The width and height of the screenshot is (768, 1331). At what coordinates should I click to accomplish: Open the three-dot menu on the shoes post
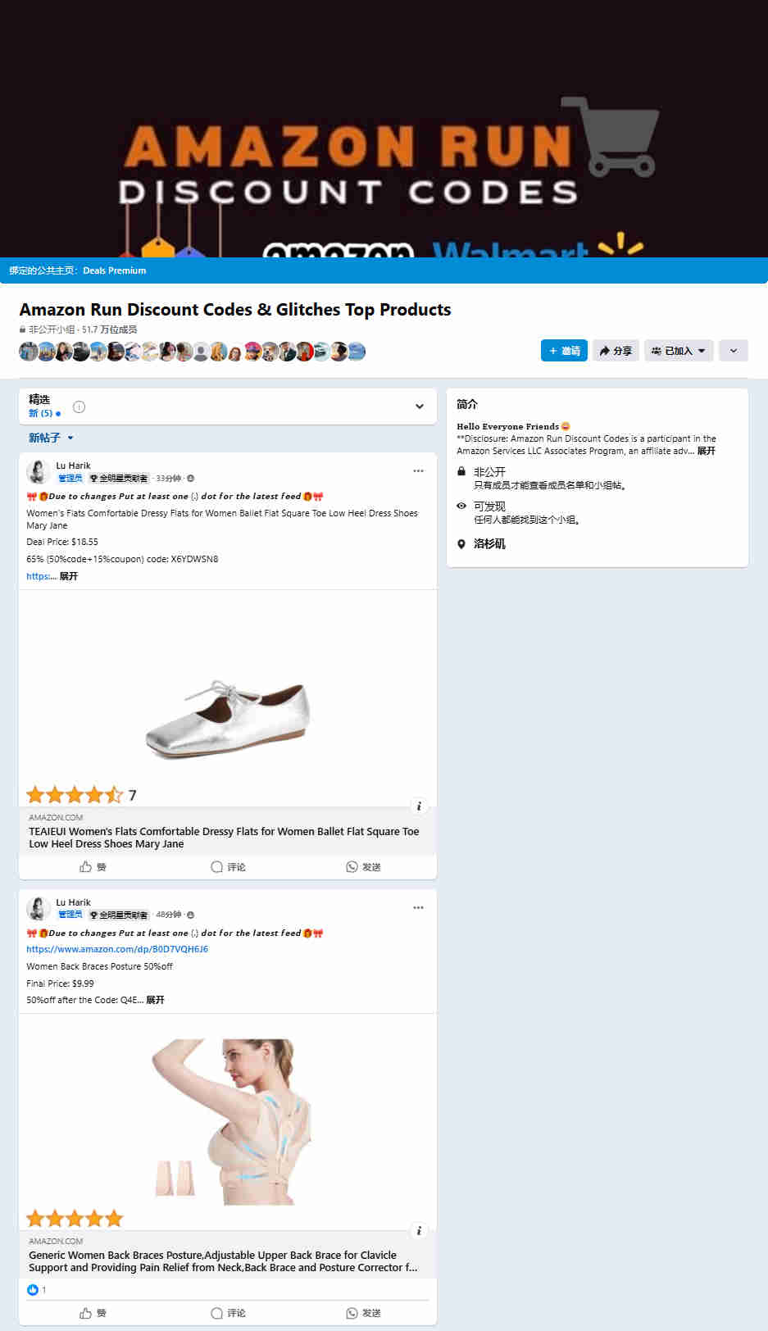tap(418, 471)
